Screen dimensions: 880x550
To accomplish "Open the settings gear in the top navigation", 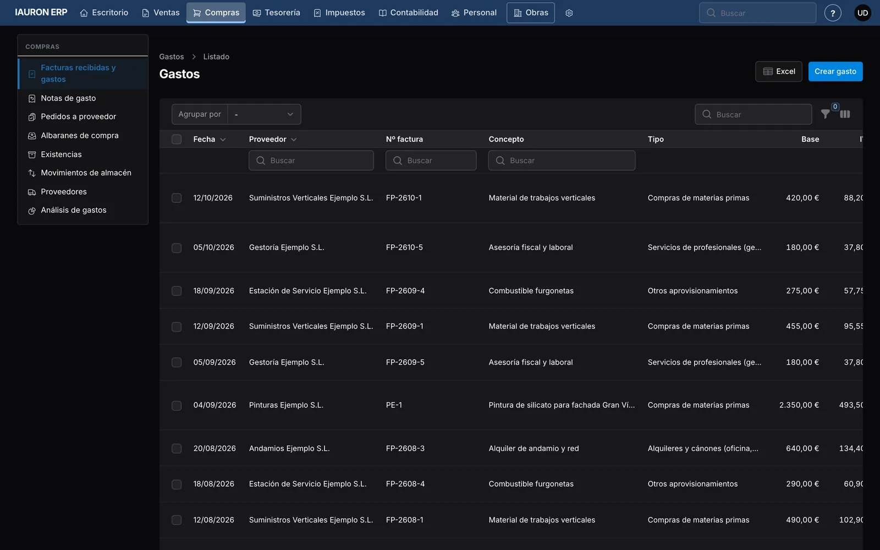I will click(x=569, y=13).
